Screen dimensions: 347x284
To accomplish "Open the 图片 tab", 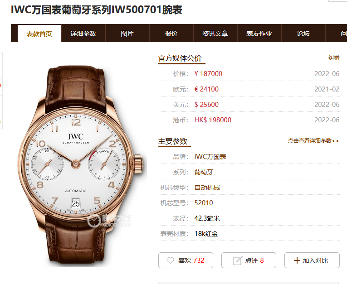I will pyautogui.click(x=127, y=34).
